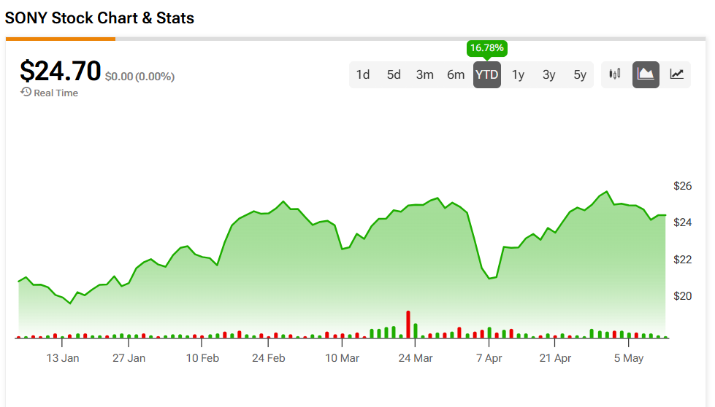
Task: Click the Real Time label
Action: pos(56,93)
